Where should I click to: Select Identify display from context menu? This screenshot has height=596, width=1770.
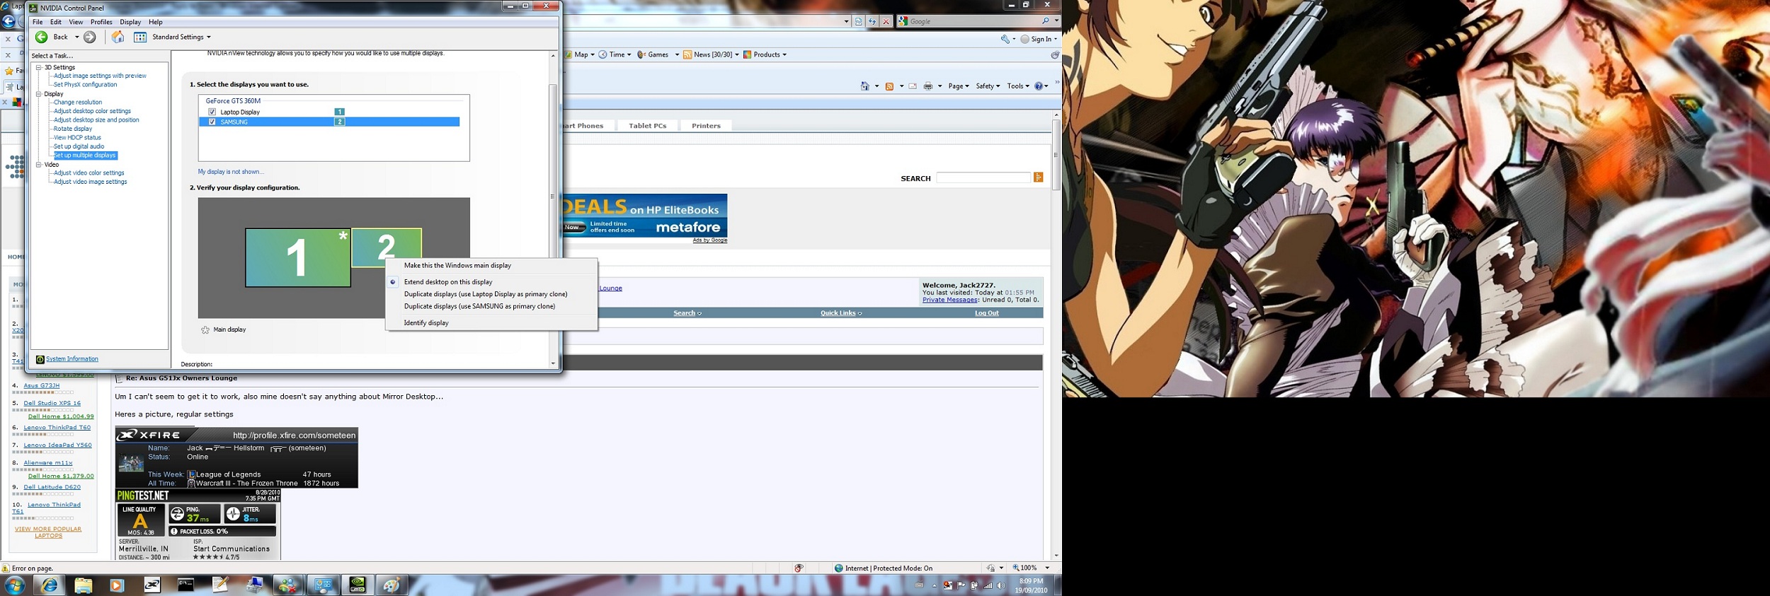point(426,323)
